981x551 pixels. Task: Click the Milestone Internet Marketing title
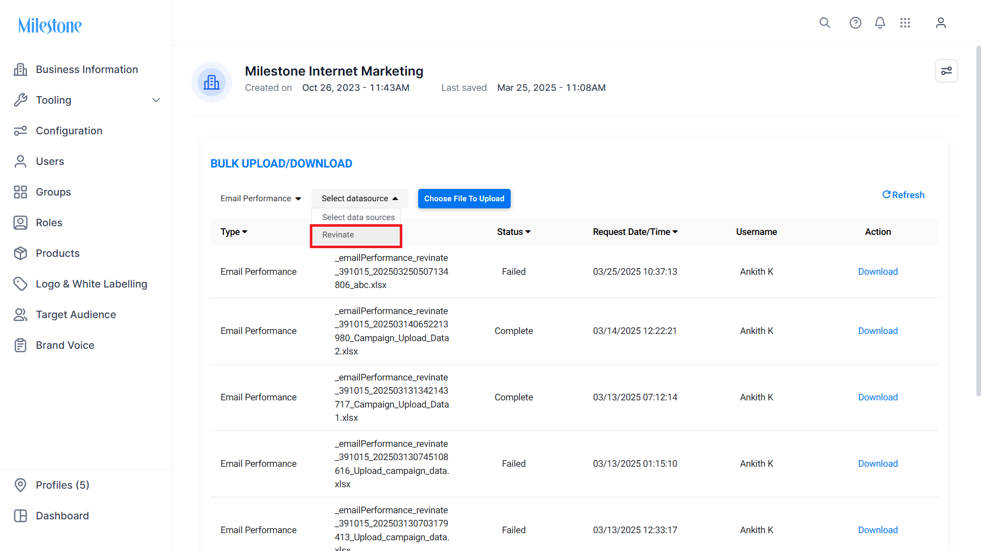[334, 71]
